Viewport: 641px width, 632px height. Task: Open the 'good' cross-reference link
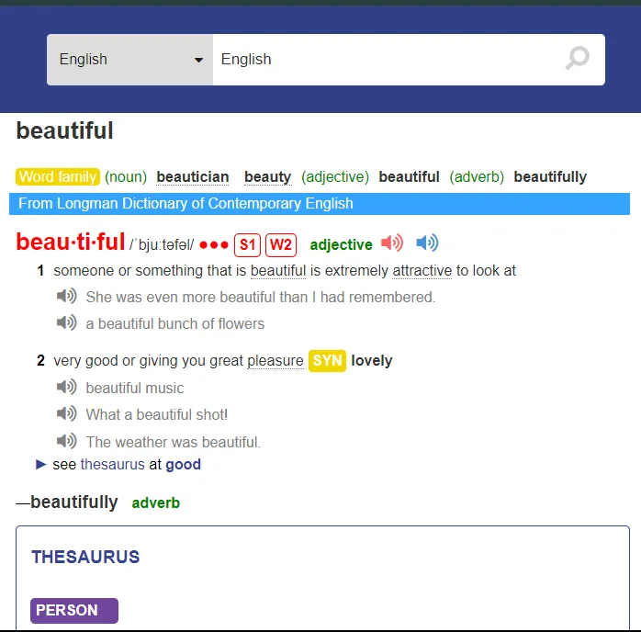pyautogui.click(x=183, y=465)
